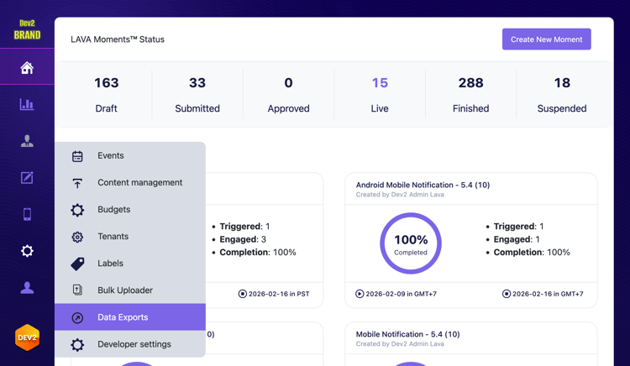Click the suited person sidebar icon
The width and height of the screenshot is (630, 366).
click(x=27, y=141)
